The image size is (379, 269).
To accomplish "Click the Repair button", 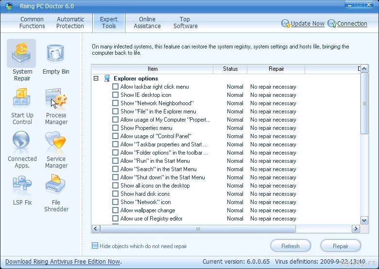I will (x=341, y=246).
